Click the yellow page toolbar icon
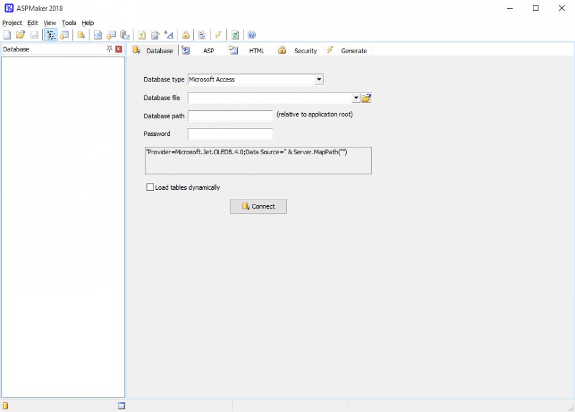 pyautogui.click(x=141, y=36)
